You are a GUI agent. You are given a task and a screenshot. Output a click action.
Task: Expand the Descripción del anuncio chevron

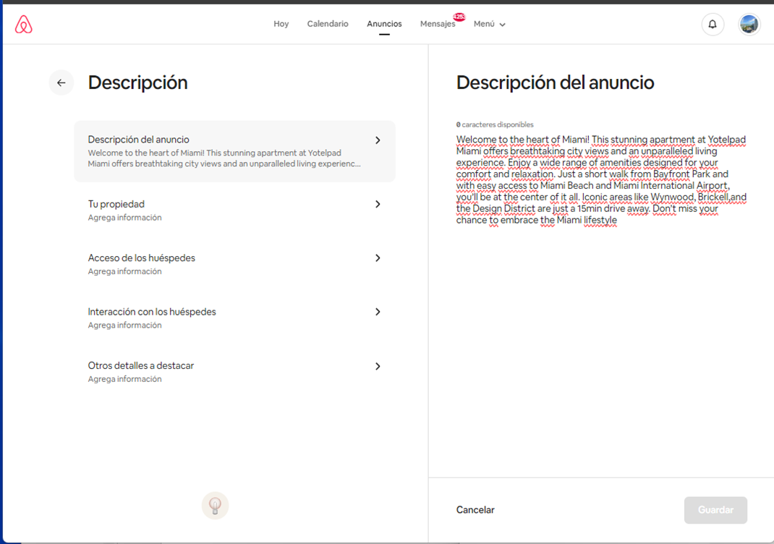378,140
